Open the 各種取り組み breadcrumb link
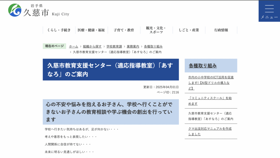 tap(153, 46)
